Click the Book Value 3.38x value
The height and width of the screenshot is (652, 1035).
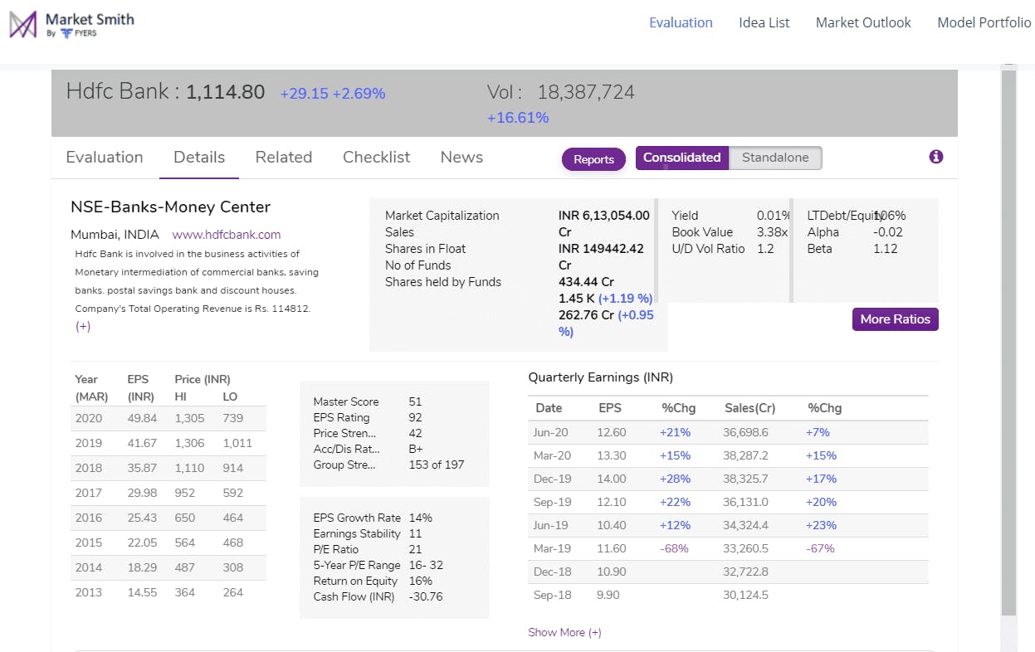(x=772, y=232)
